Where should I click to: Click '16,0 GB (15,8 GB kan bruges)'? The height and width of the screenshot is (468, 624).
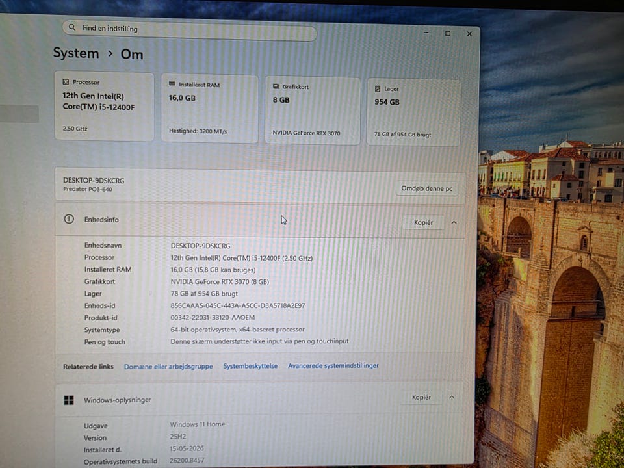(x=213, y=270)
